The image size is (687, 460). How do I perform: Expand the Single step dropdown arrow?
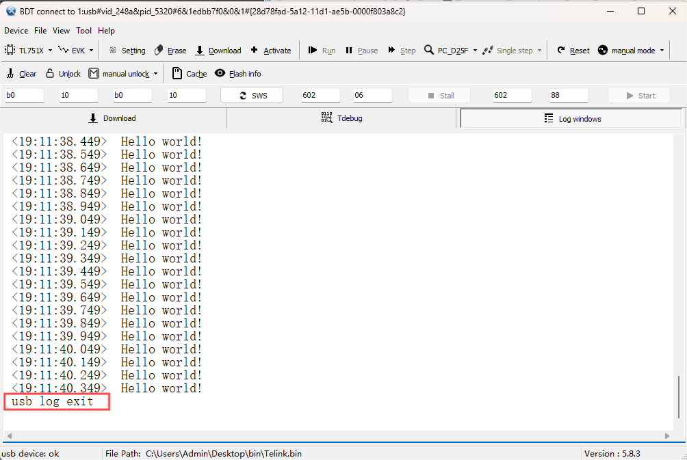tap(539, 51)
